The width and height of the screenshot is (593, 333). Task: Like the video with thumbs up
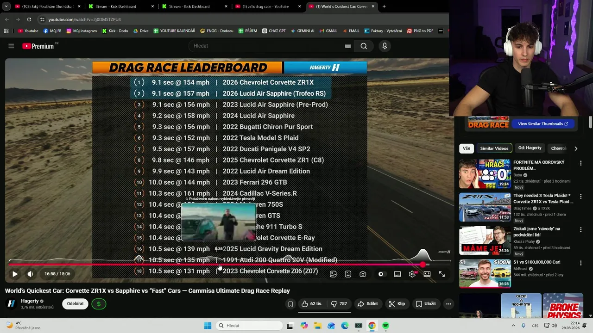(311, 304)
